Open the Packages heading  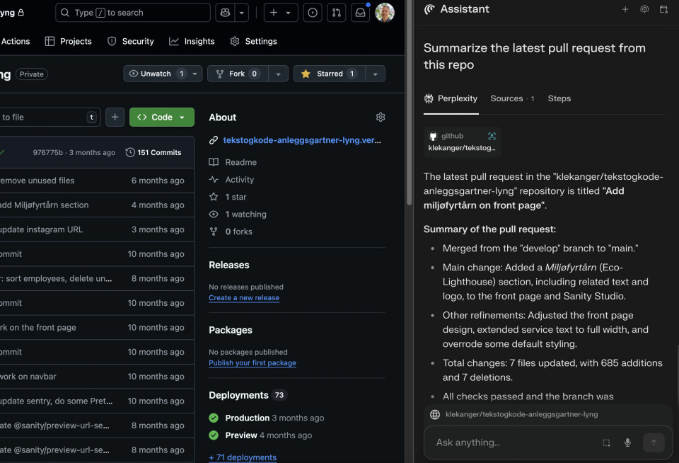(x=231, y=330)
